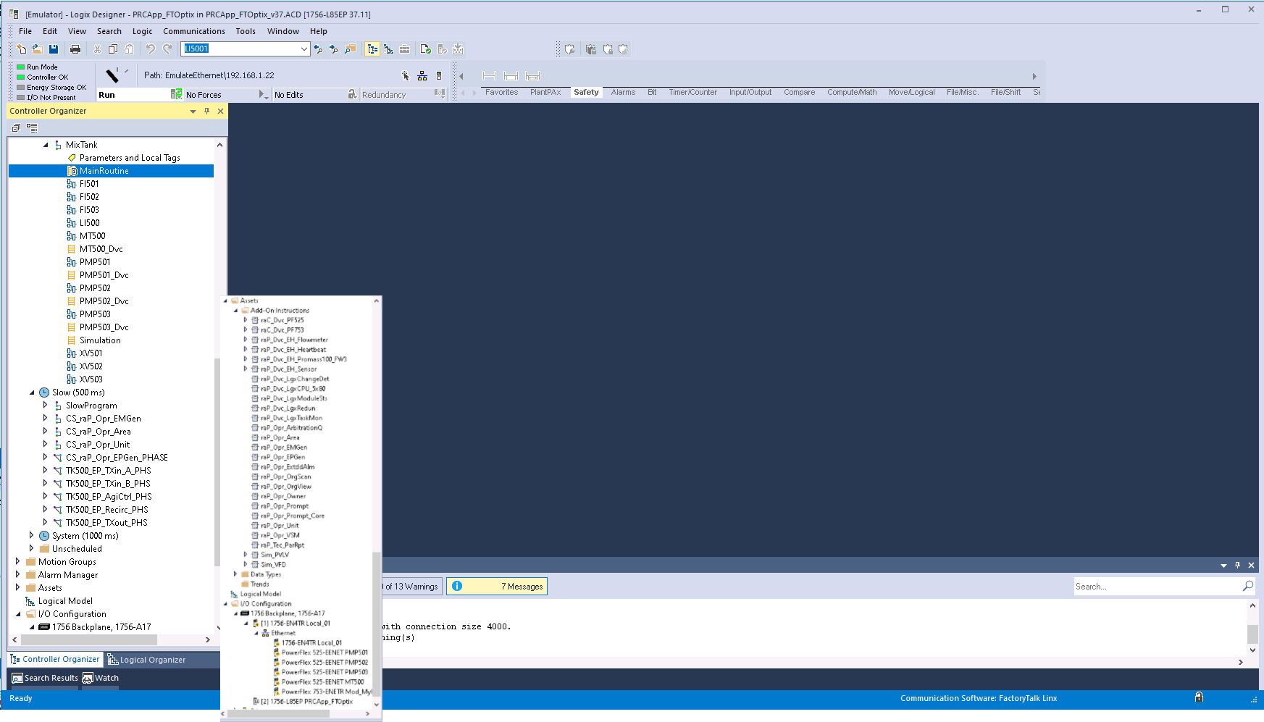Select PowerFlex 525-EENET PMP502 in popup

click(325, 662)
